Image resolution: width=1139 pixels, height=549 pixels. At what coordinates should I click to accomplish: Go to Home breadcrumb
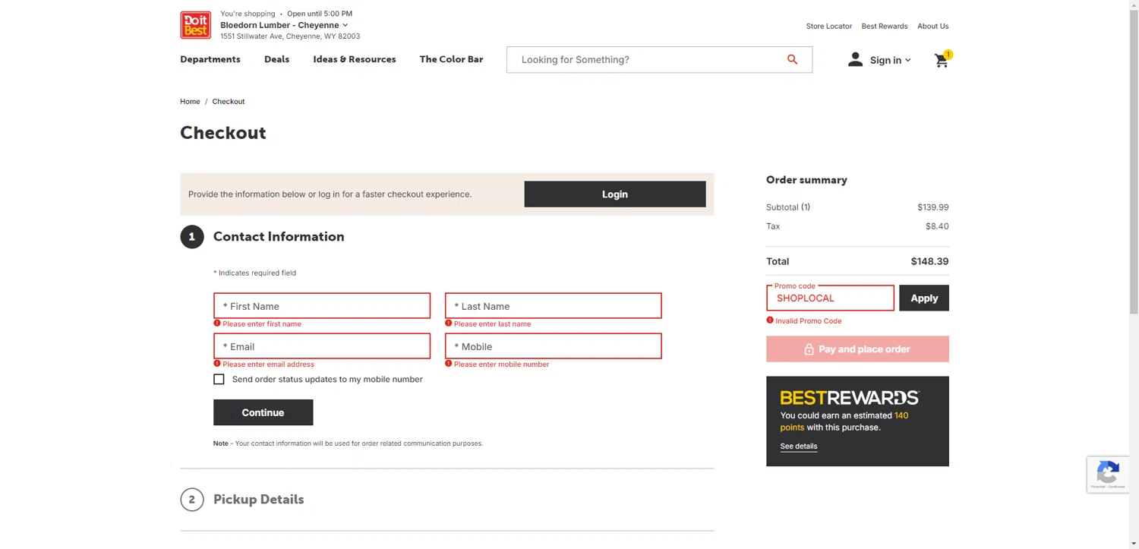pyautogui.click(x=190, y=101)
